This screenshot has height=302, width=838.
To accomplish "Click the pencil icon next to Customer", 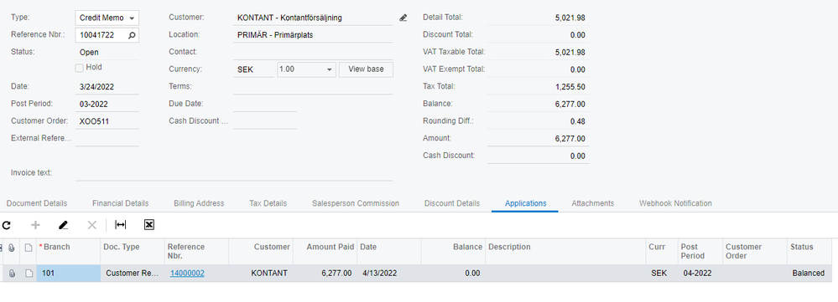I will tap(403, 18).
